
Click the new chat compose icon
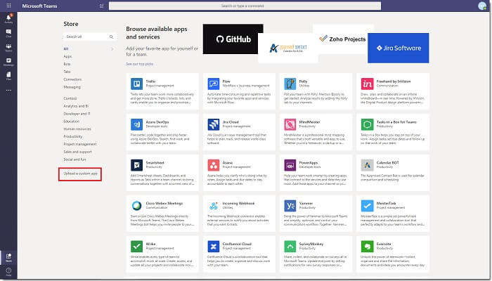(x=101, y=6)
